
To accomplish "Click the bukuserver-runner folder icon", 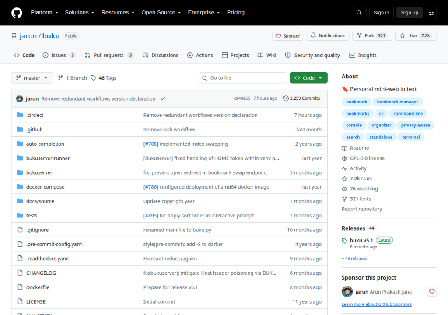I will (x=20, y=158).
